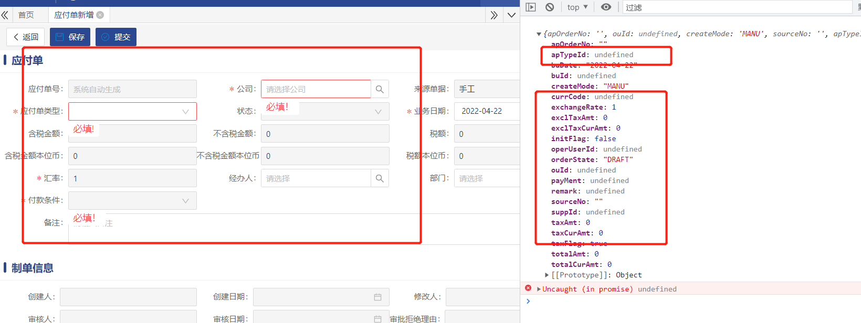Click the 审核日期 calendar icon
Viewport: 861px width, 323px height.
[x=377, y=319]
